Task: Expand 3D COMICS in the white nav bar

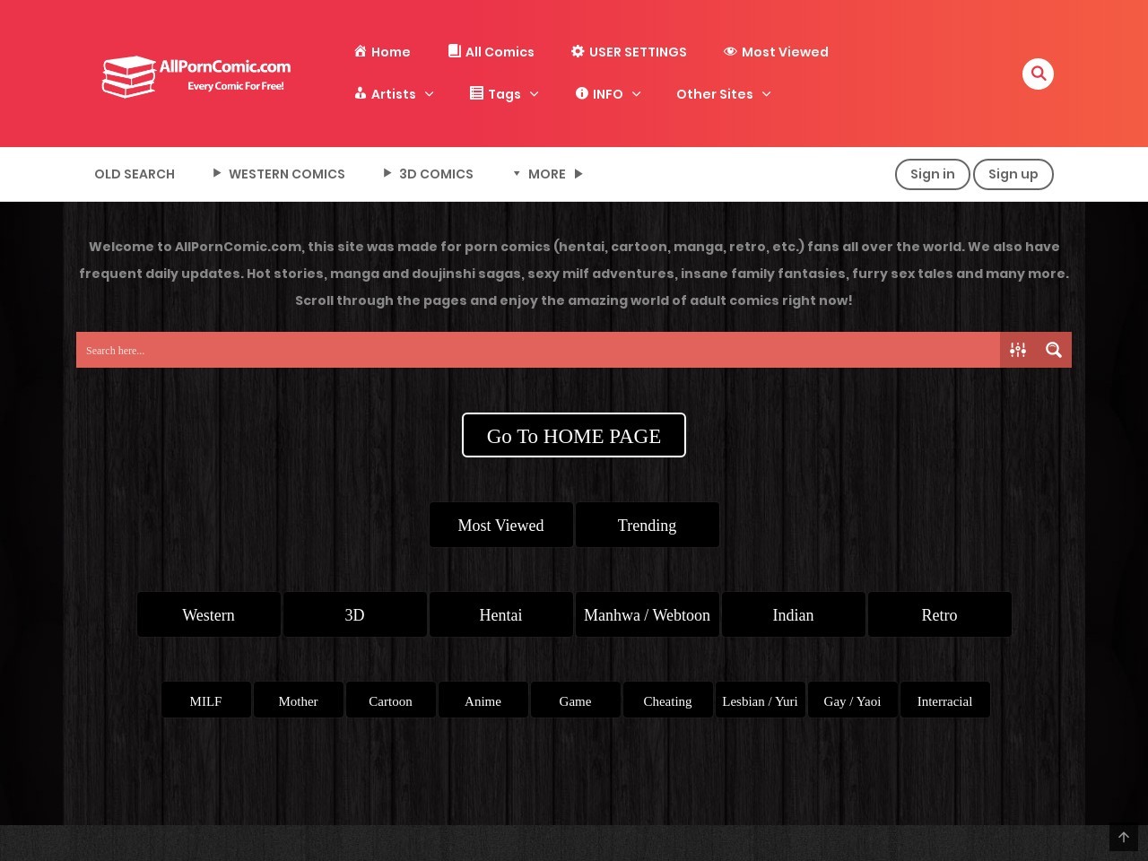Action: (x=428, y=174)
